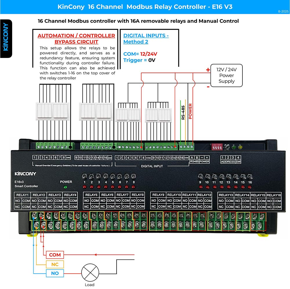The height and width of the screenshot is (289, 290).
Task: Select the KinCony logo on the left sidebar
Action: 6,37
